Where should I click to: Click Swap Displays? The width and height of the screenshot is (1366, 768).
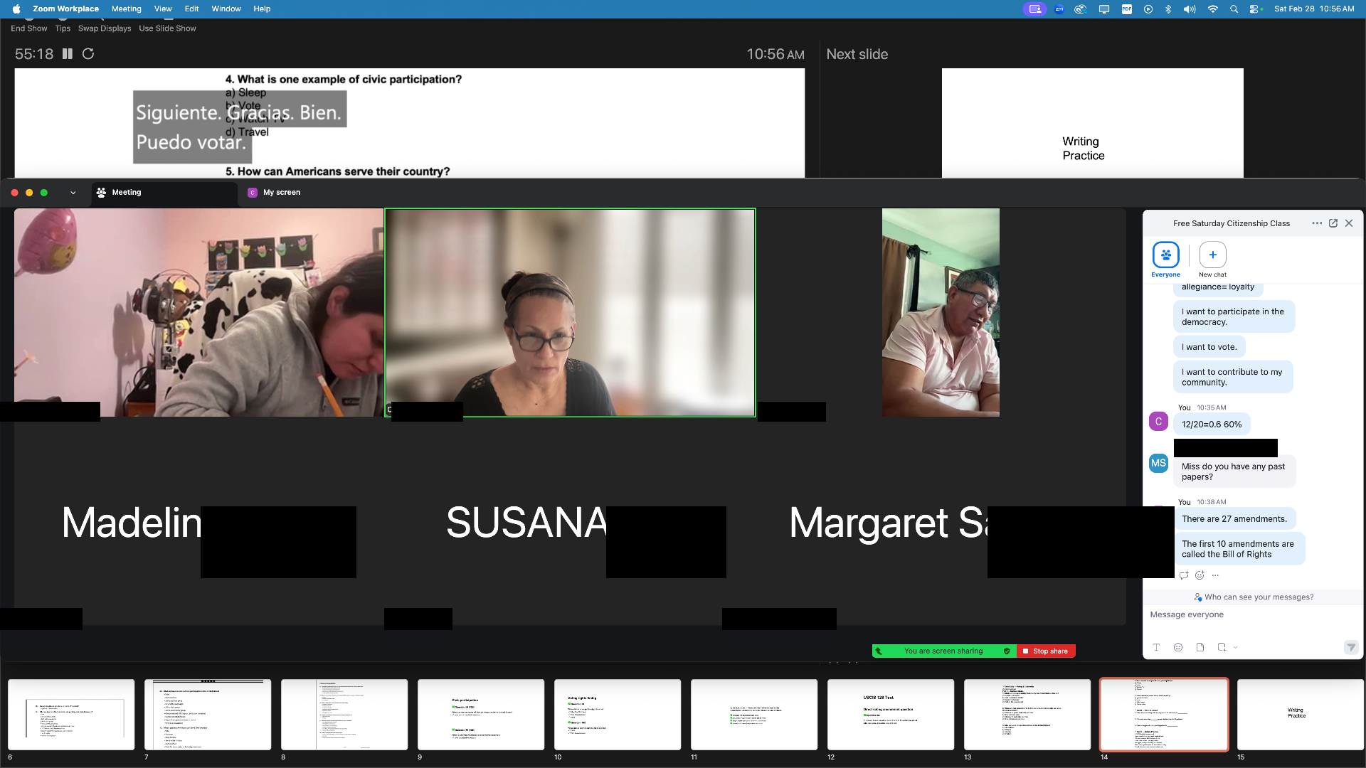[105, 28]
